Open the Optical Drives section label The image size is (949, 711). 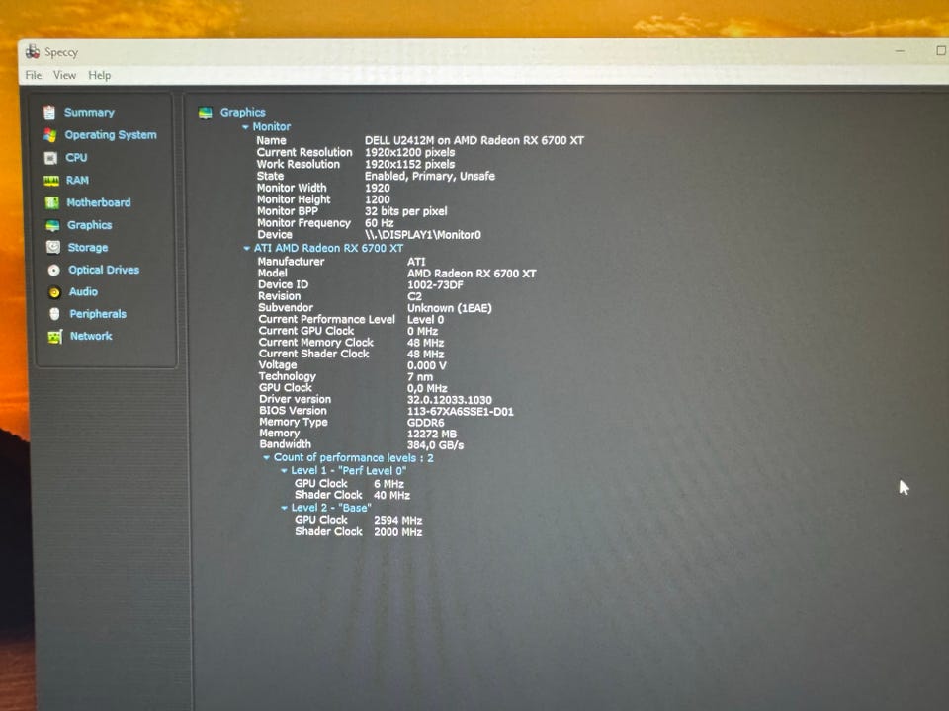(x=104, y=270)
